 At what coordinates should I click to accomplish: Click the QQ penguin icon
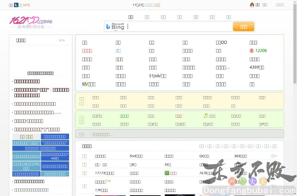tap(252, 5)
